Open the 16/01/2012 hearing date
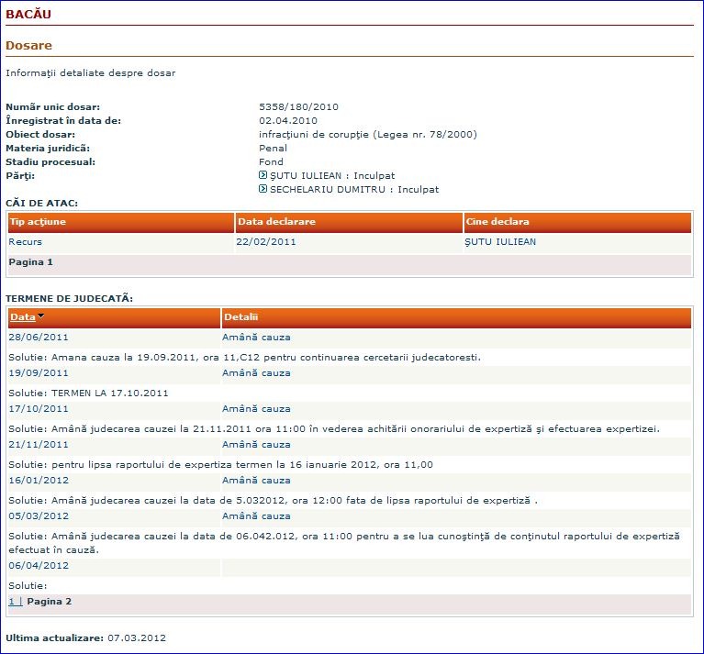The image size is (704, 654). point(39,480)
